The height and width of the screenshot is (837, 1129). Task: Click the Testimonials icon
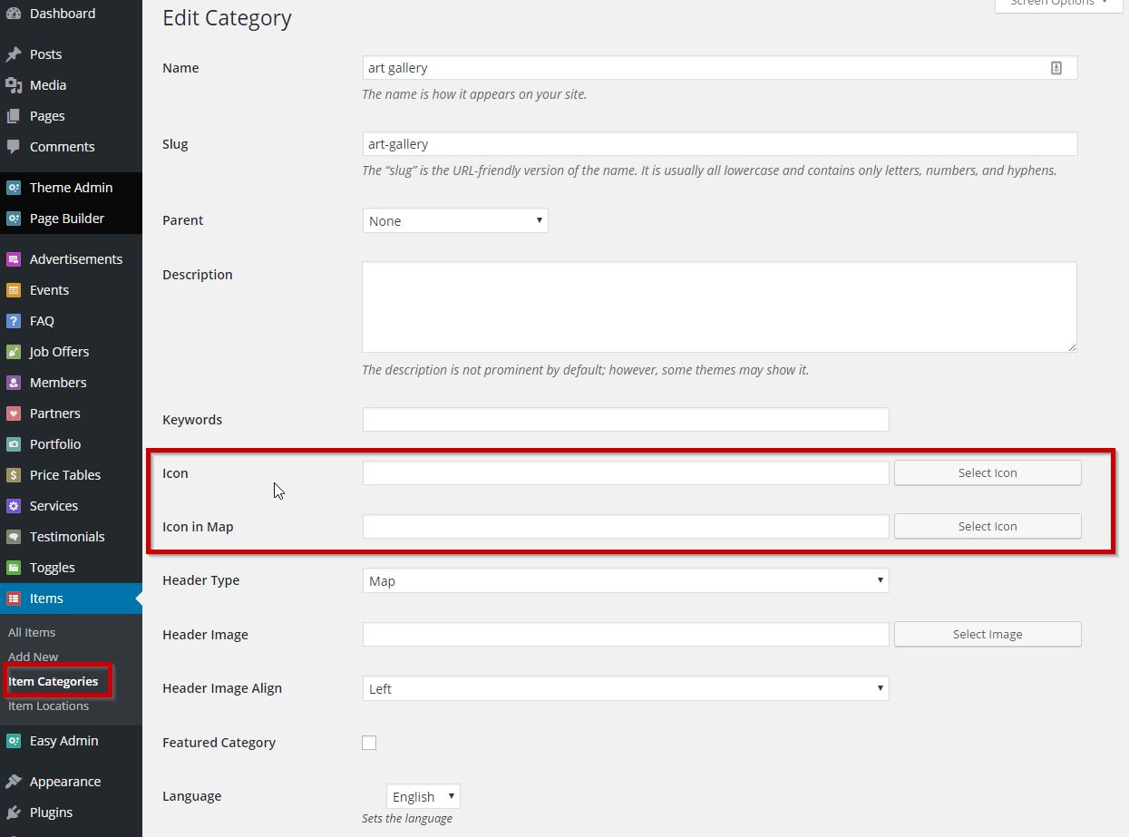[x=14, y=537]
